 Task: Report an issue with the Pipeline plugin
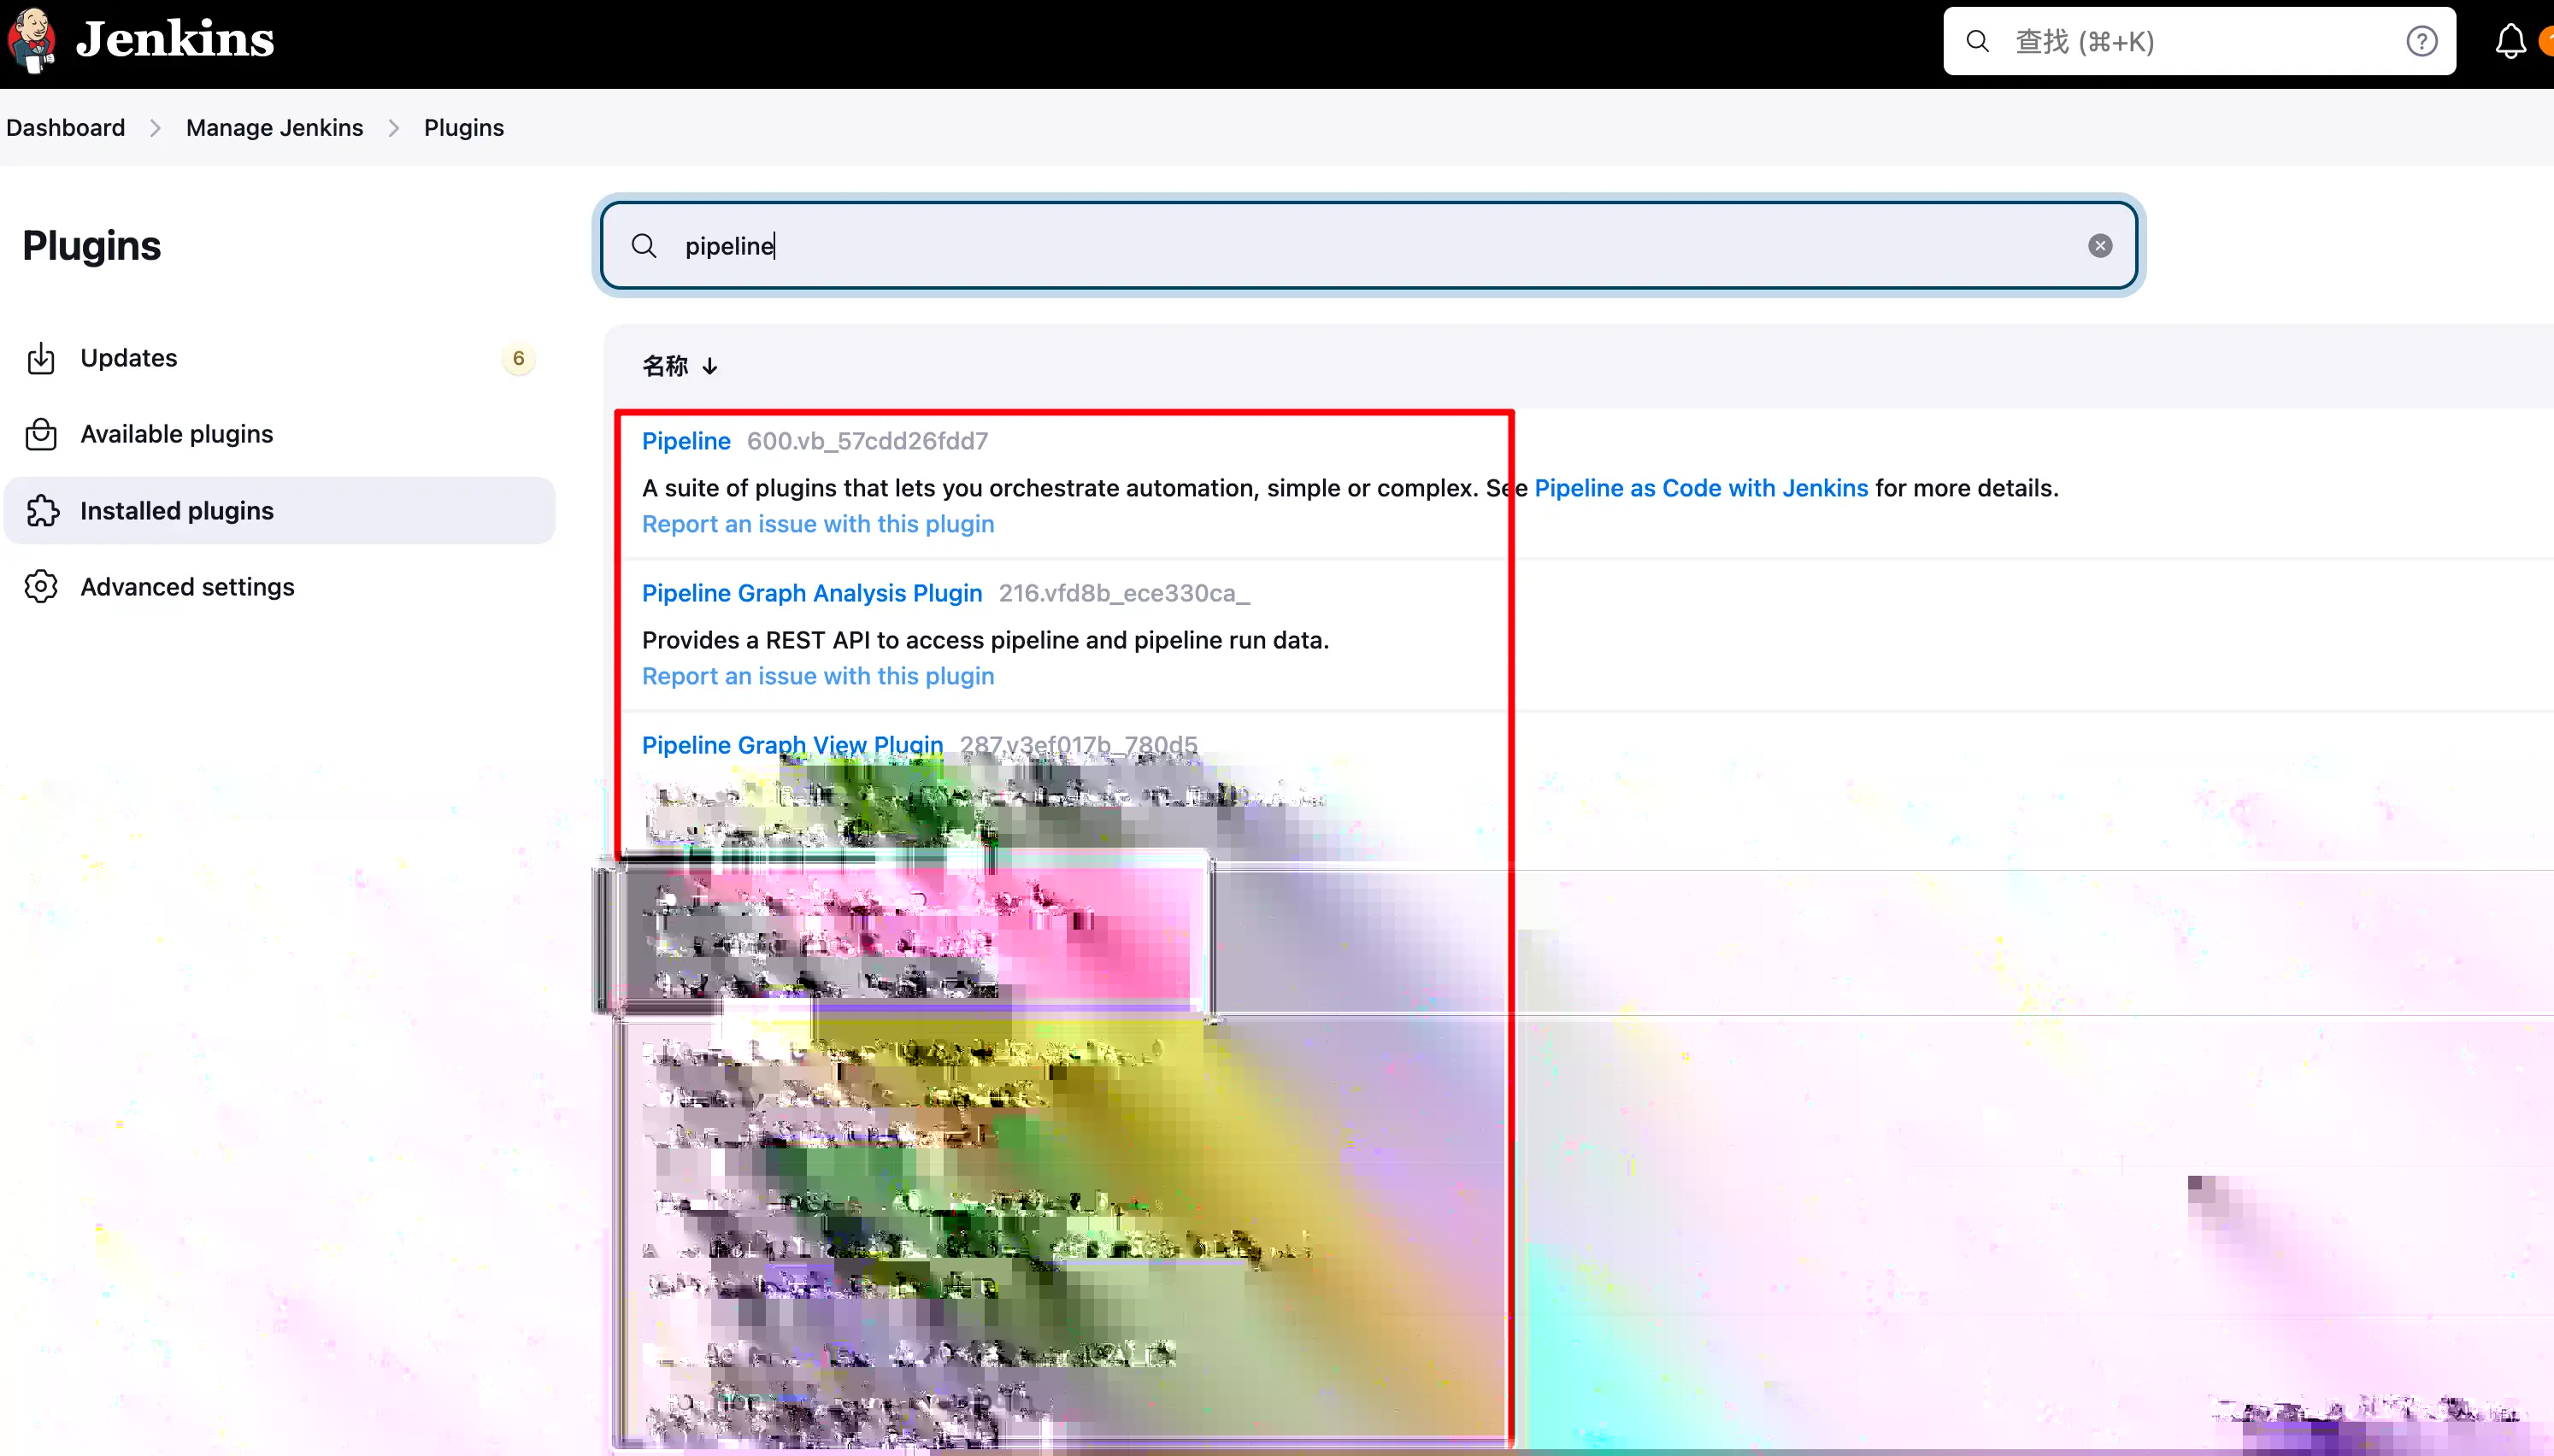click(x=818, y=524)
